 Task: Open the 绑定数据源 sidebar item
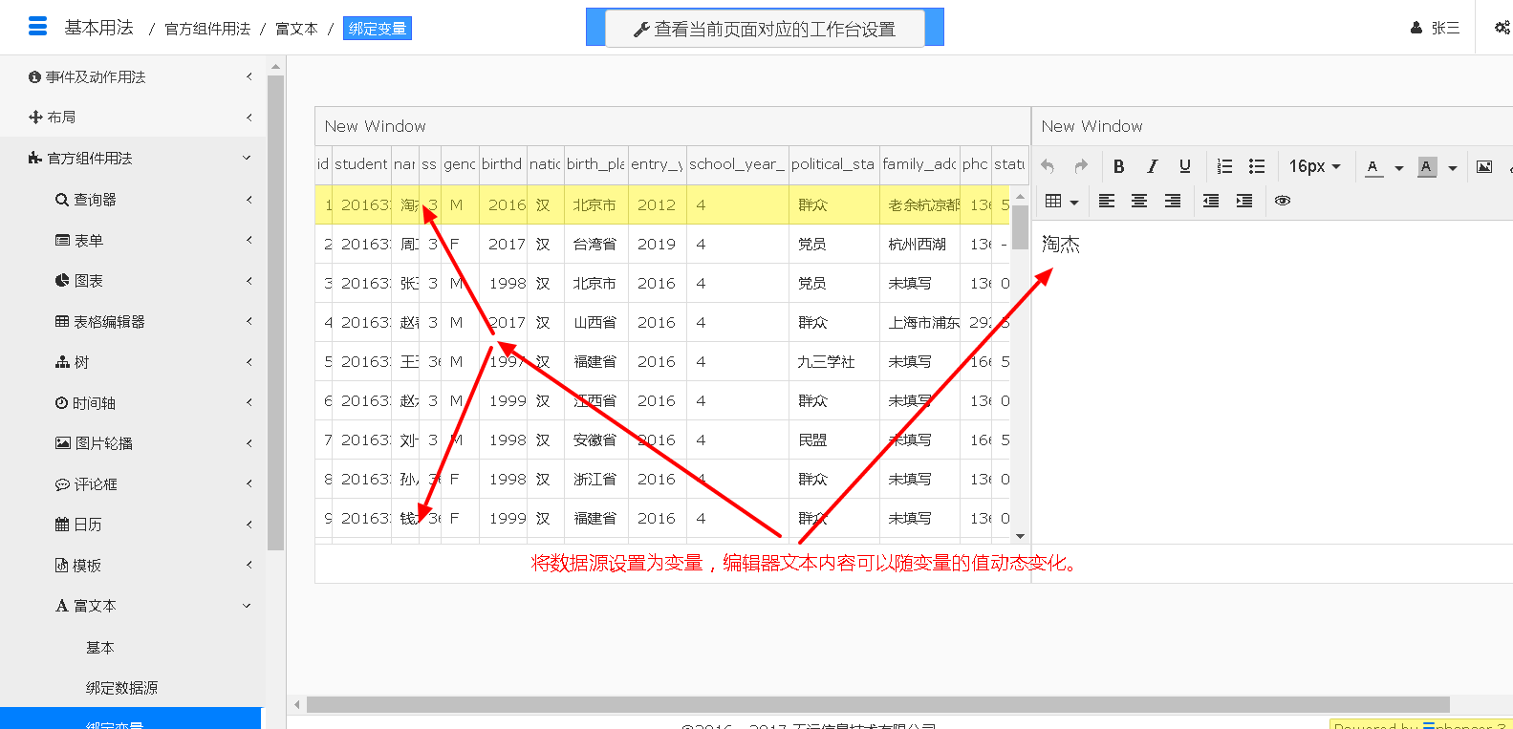[121, 688]
